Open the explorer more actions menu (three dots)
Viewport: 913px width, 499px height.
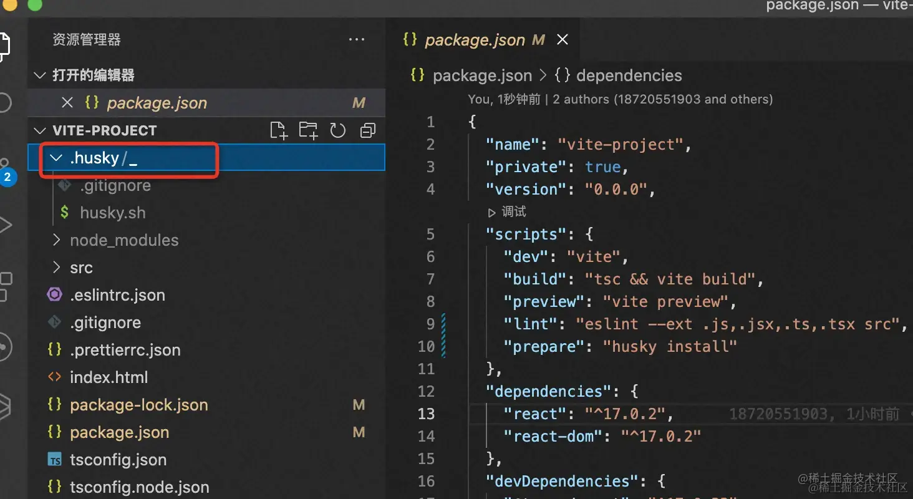(x=357, y=40)
